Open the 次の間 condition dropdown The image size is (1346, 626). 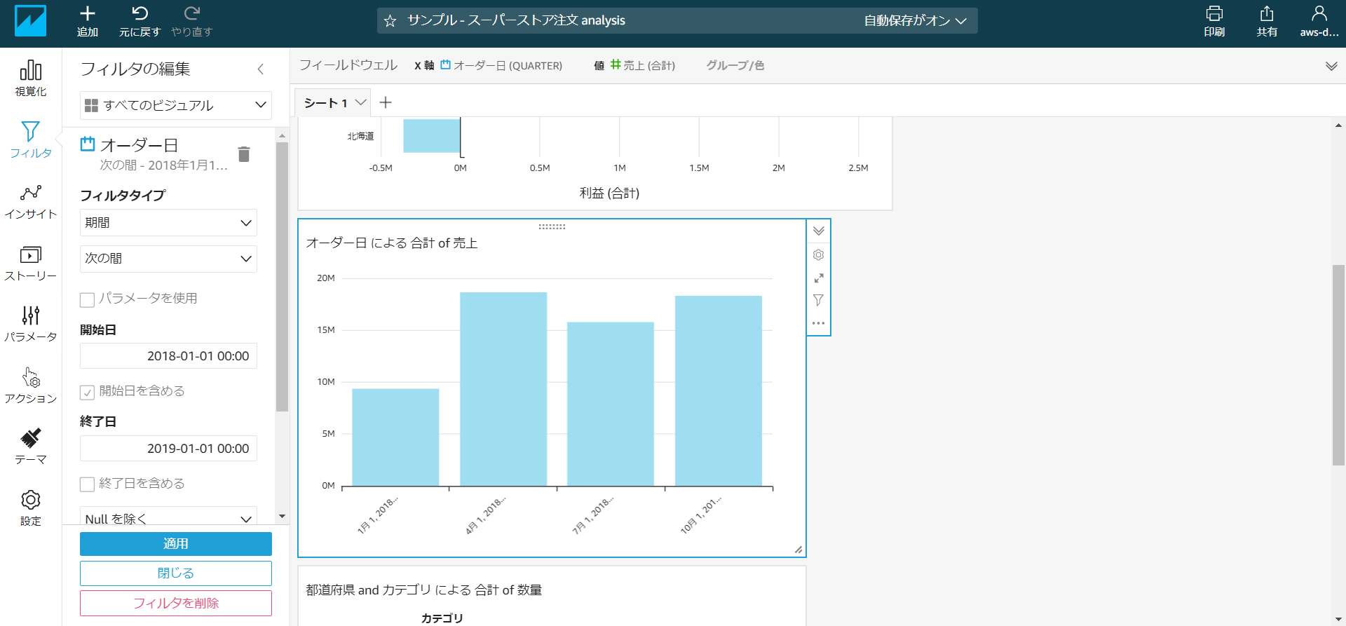pos(168,259)
